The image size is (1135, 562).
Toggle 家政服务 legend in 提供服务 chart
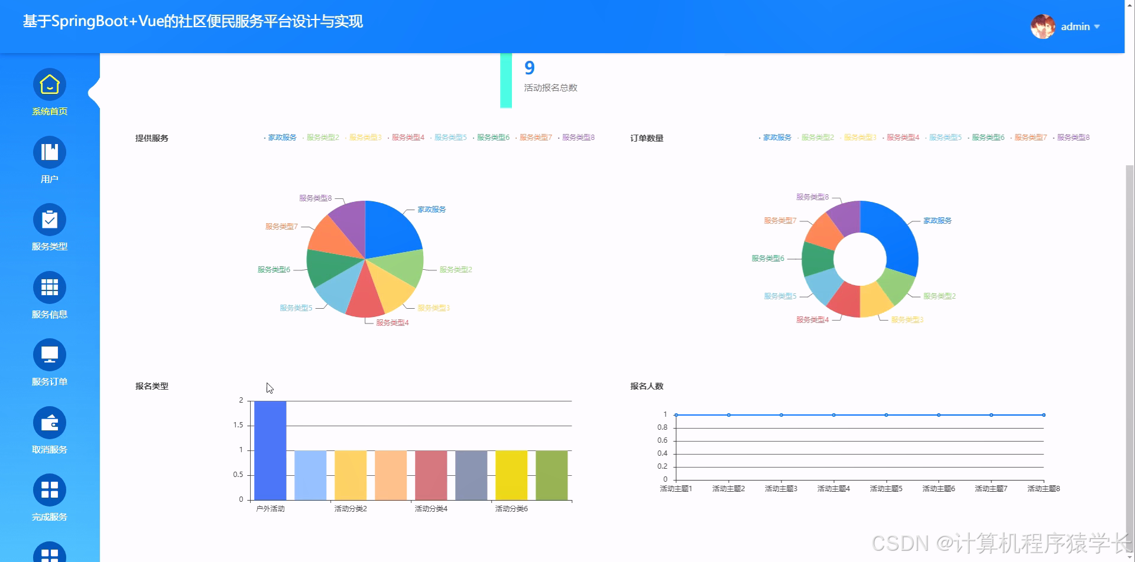pos(280,138)
